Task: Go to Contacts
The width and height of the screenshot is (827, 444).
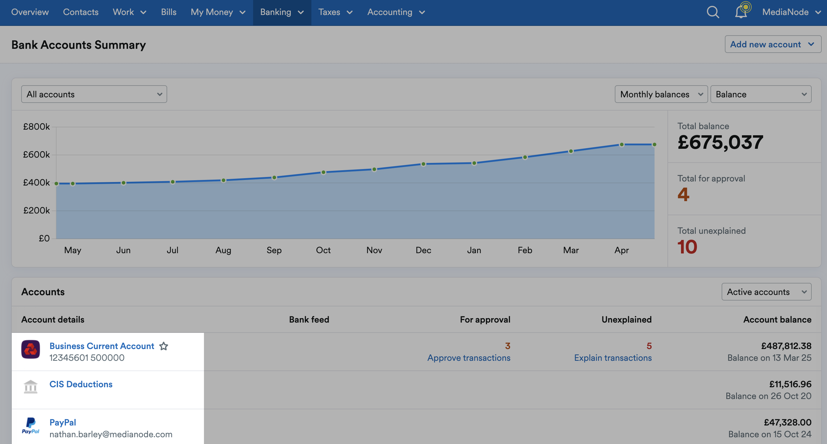Action: (81, 12)
